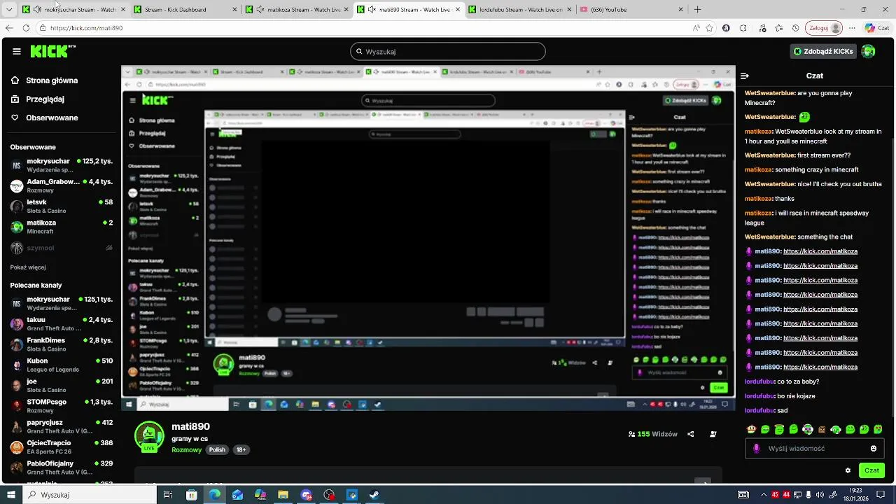Reload the browser page
The height and width of the screenshot is (504, 896).
coord(26,28)
